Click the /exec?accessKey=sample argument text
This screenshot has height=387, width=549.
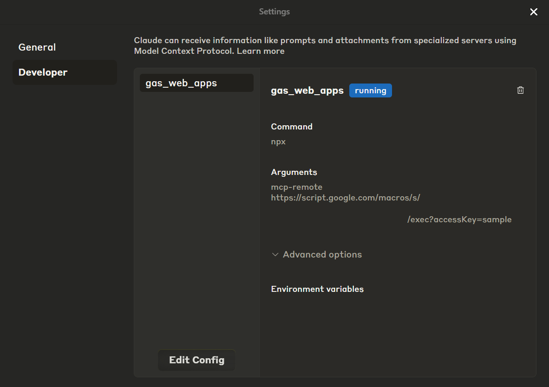(459, 219)
